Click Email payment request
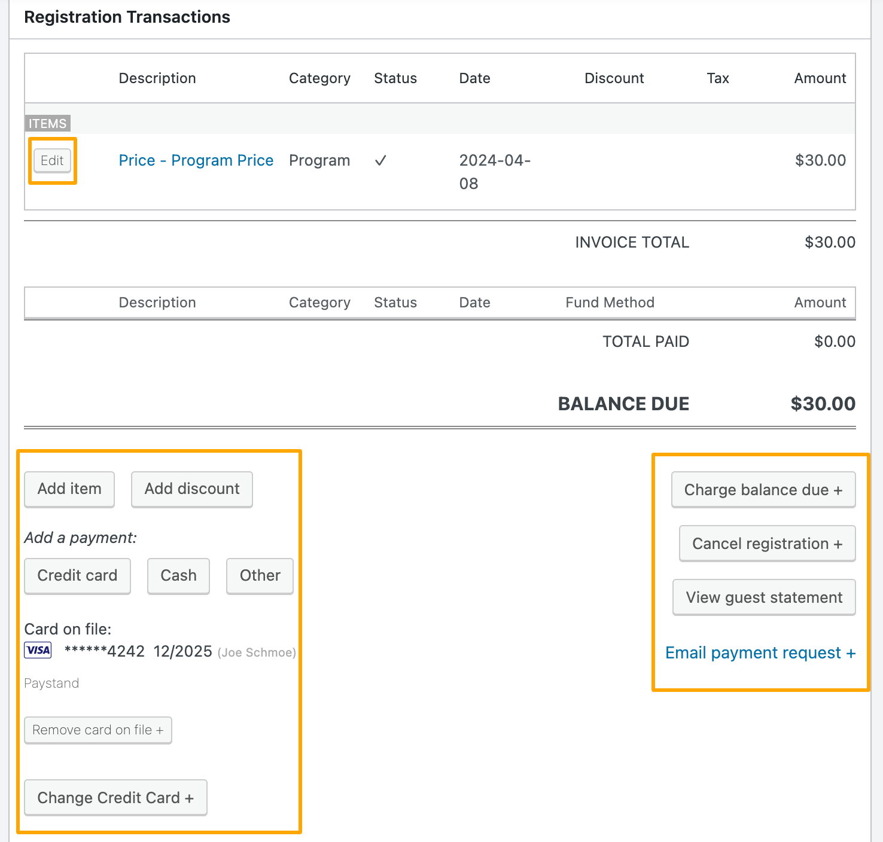883x842 pixels. tap(760, 652)
